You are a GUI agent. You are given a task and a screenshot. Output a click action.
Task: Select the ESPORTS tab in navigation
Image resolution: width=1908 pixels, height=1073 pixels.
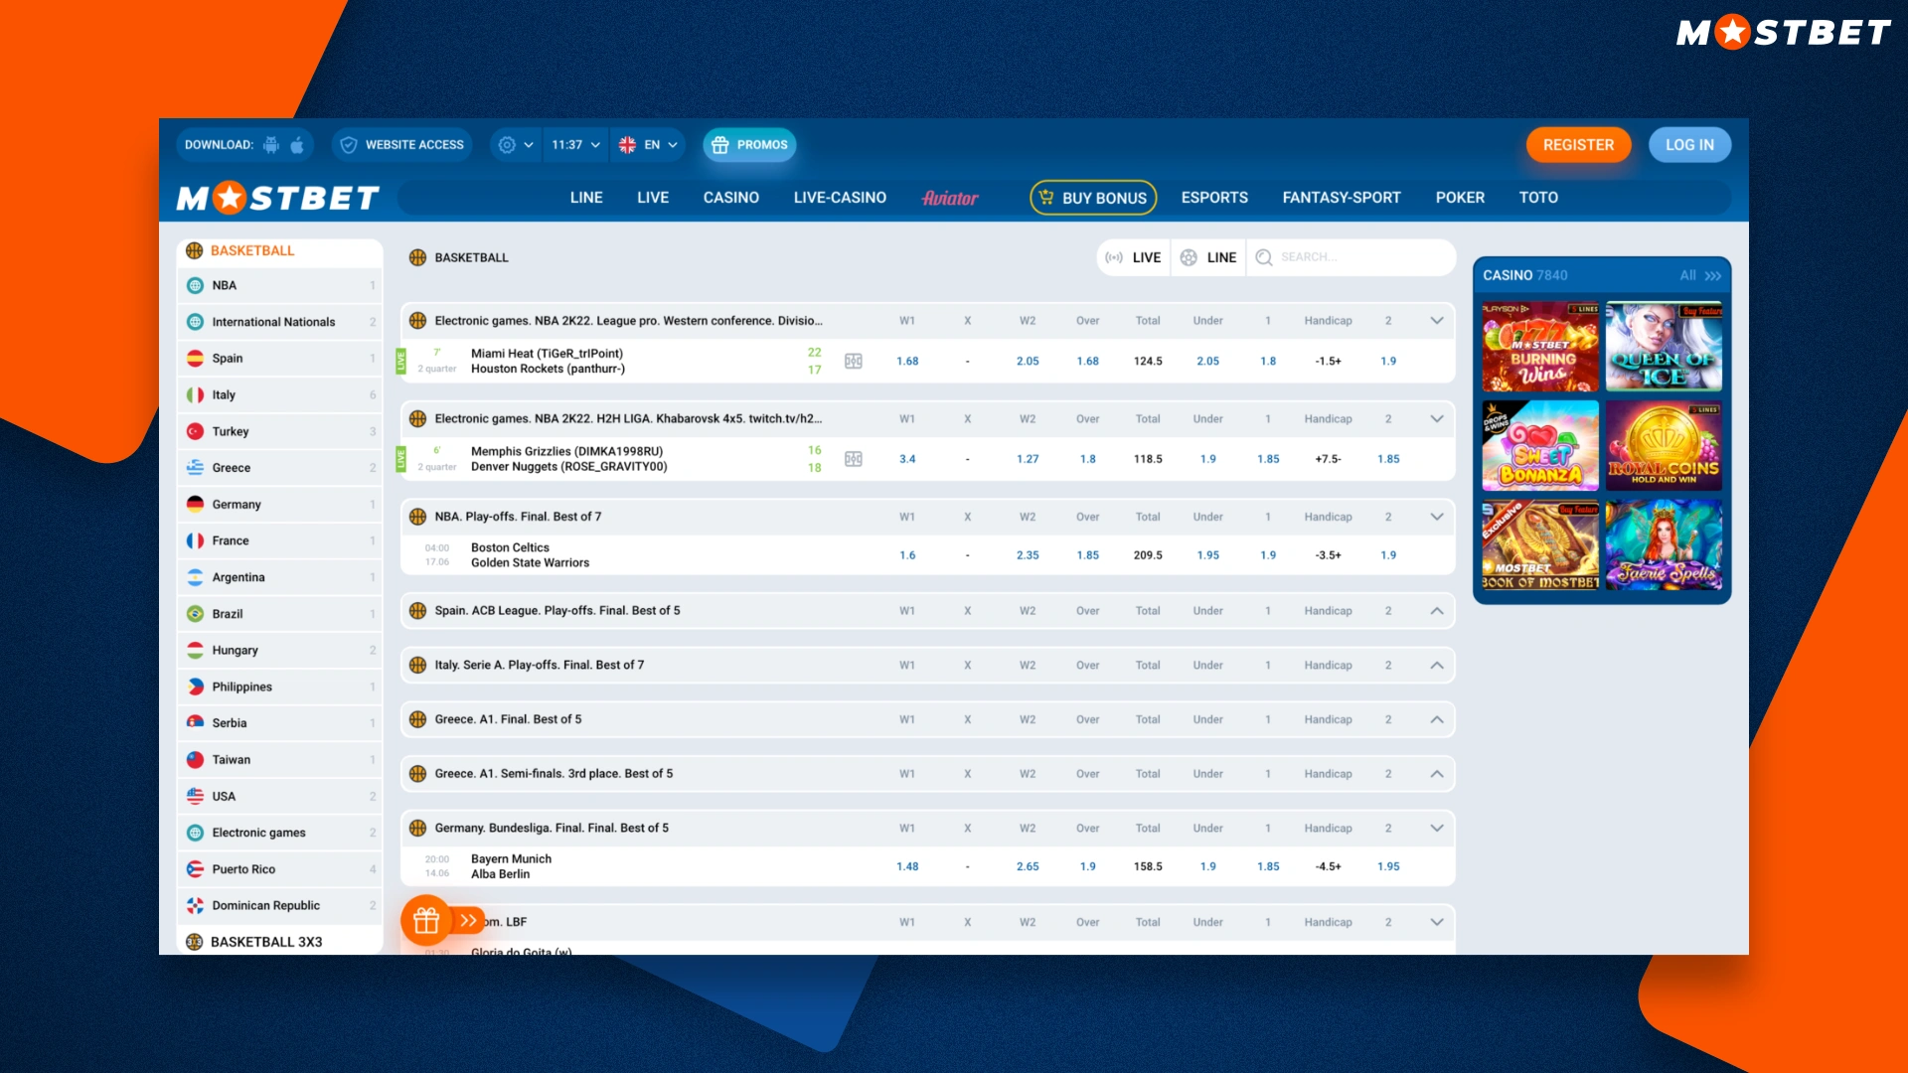(1212, 198)
